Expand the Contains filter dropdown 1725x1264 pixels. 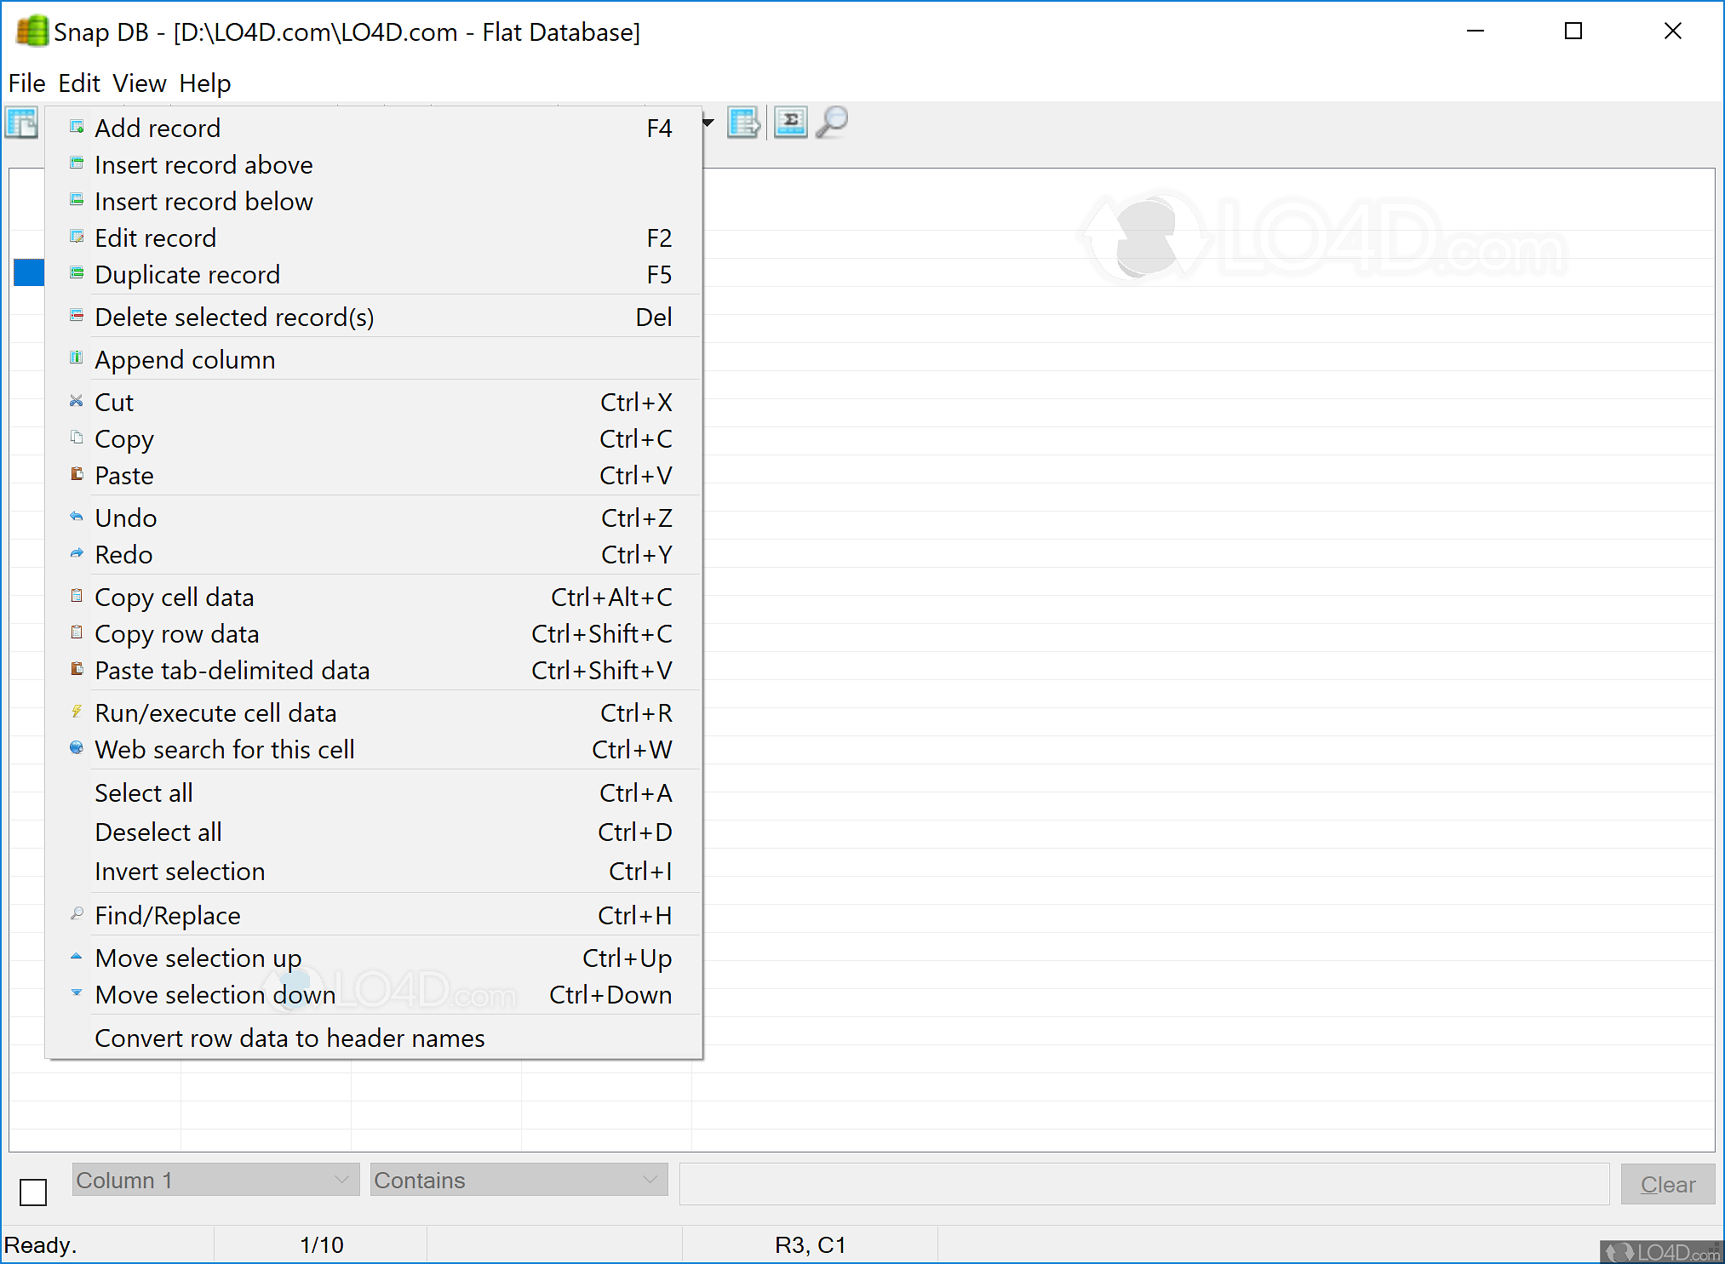[x=519, y=1180]
